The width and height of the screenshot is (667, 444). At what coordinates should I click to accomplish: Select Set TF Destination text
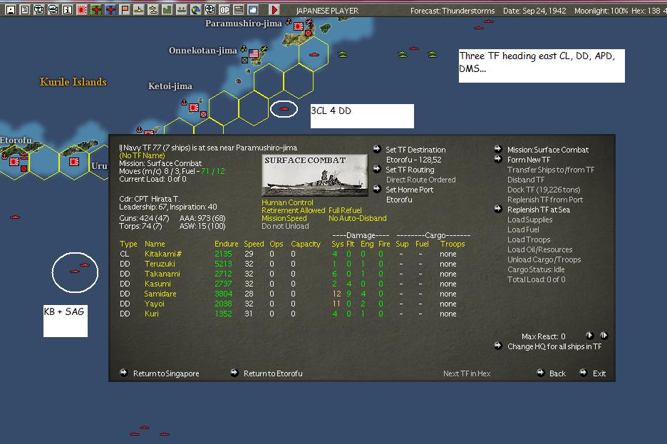tap(415, 150)
